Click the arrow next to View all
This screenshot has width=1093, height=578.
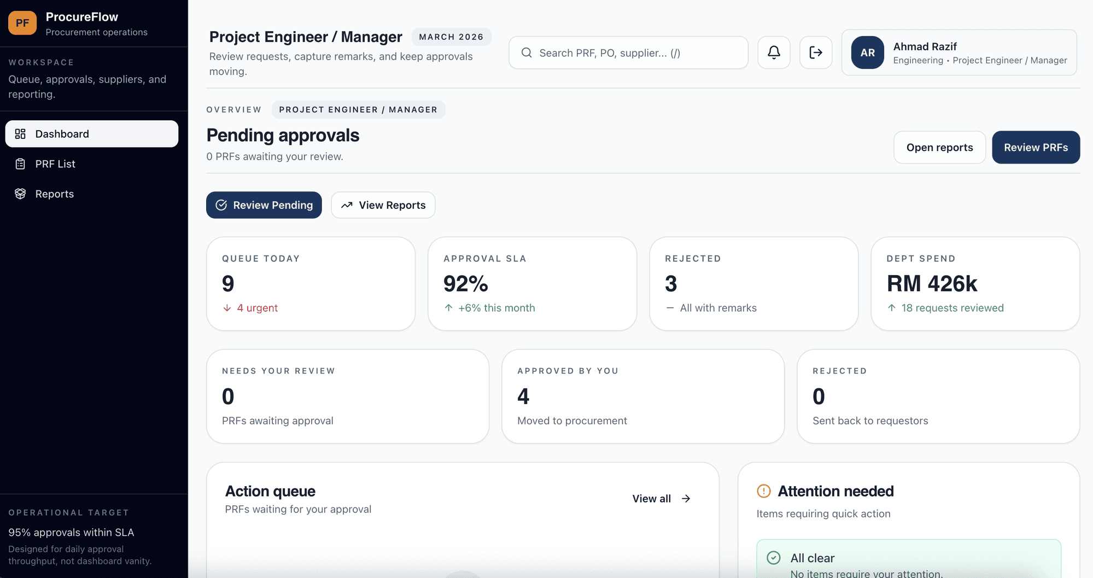(686, 499)
